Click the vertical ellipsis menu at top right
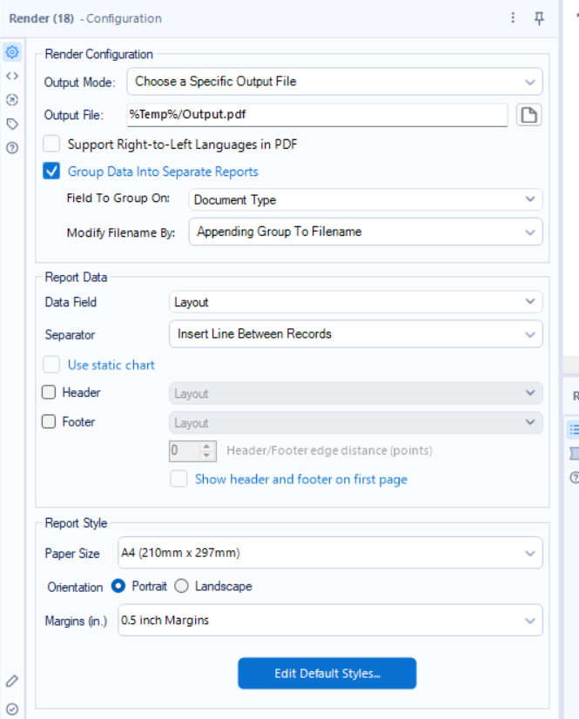The width and height of the screenshot is (579, 719). click(x=513, y=17)
